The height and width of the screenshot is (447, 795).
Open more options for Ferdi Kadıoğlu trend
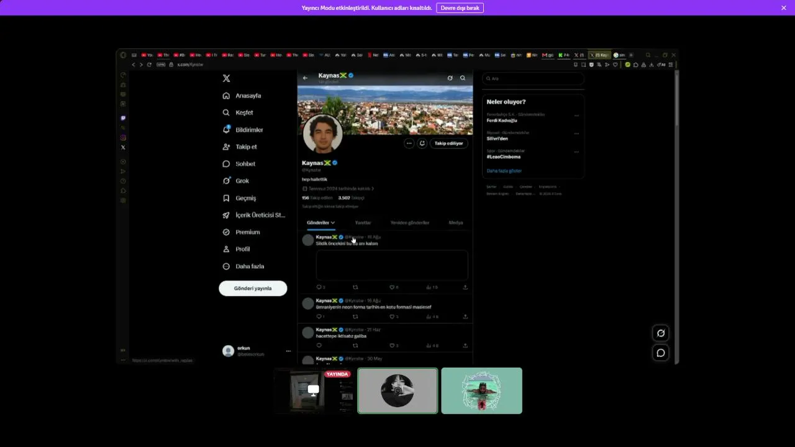[x=576, y=115]
